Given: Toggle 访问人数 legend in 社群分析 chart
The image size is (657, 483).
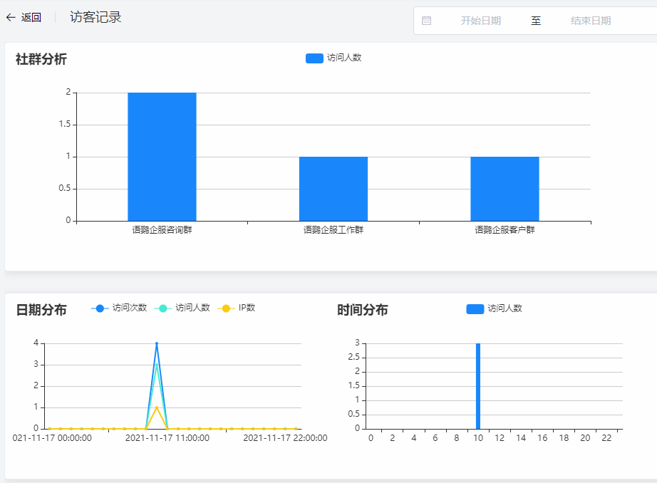Looking at the screenshot, I should pos(333,58).
